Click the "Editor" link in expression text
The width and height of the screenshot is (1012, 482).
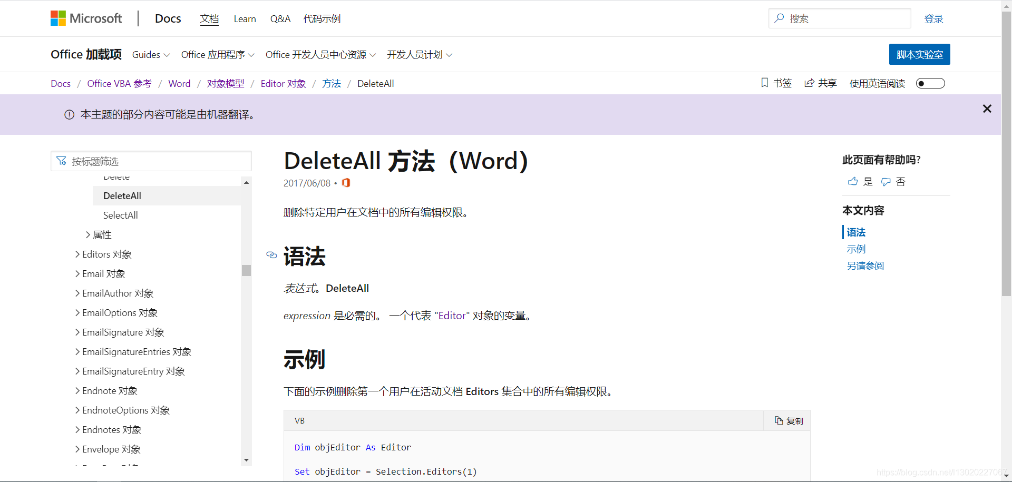pos(452,316)
